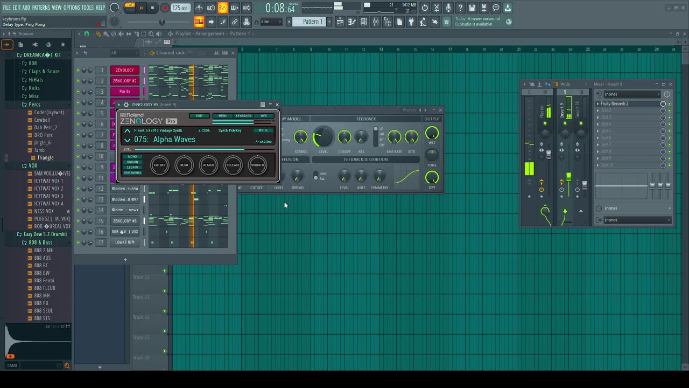689x388 pixels.
Task: Open the FILE menu
Action: point(7,8)
